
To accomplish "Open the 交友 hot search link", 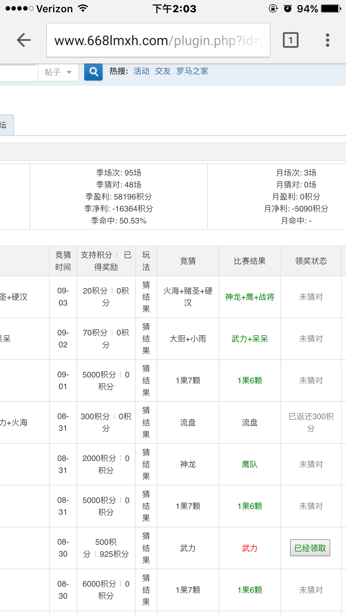I will (x=163, y=71).
